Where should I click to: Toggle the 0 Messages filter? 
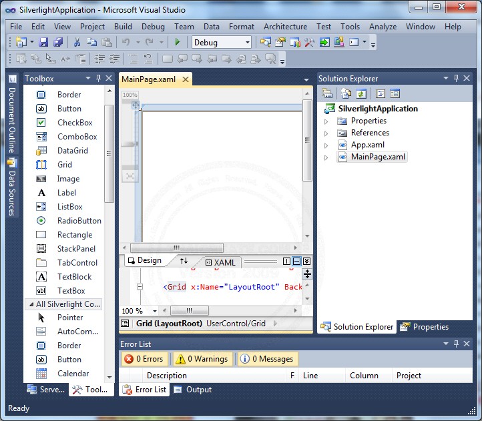pyautogui.click(x=267, y=359)
